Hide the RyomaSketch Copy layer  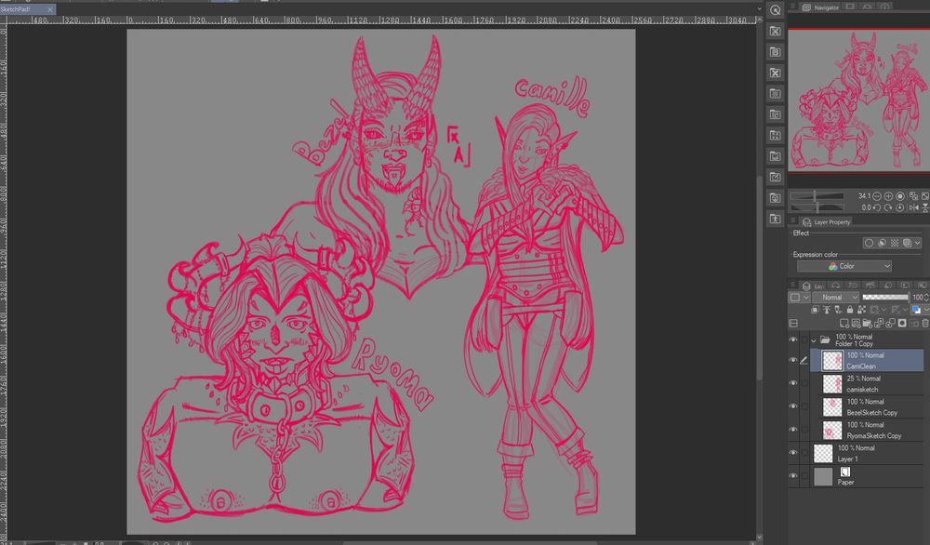click(793, 429)
